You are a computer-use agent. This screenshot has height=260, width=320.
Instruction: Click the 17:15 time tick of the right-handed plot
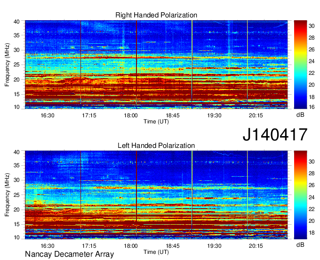(x=89, y=115)
